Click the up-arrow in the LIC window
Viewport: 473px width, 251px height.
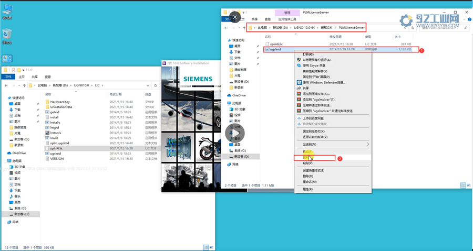click(x=24, y=85)
